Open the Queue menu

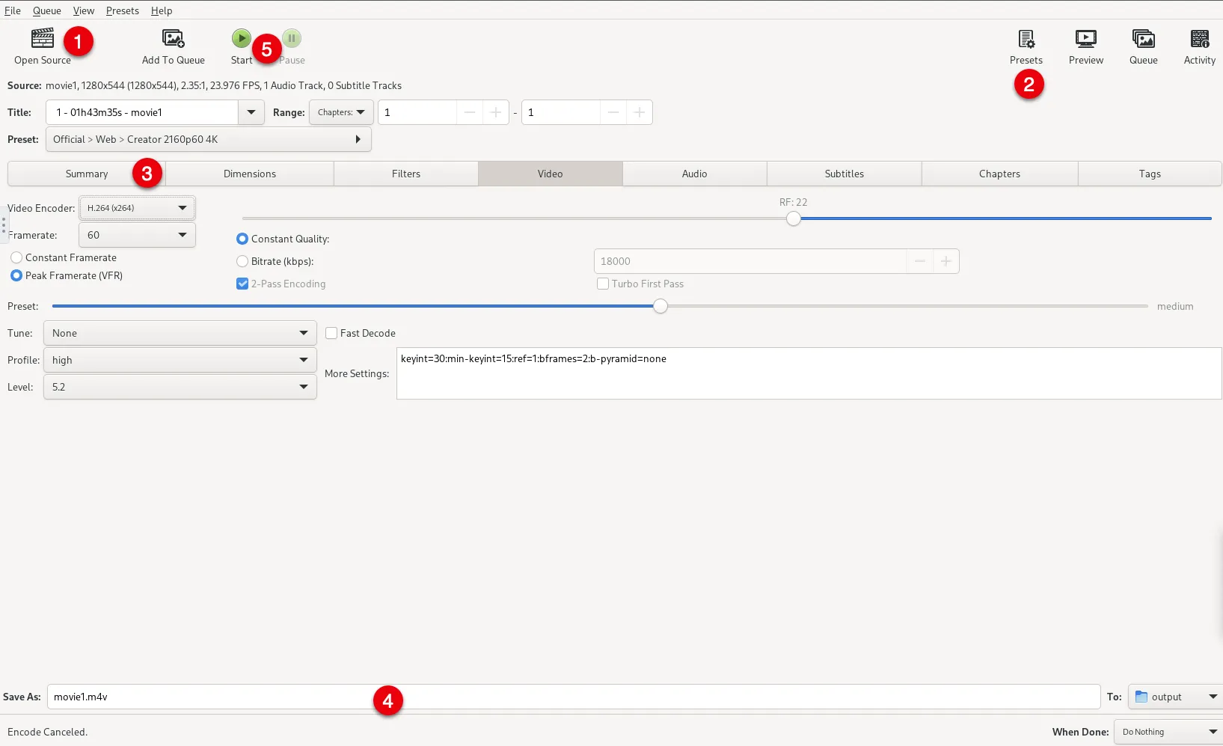tap(47, 10)
